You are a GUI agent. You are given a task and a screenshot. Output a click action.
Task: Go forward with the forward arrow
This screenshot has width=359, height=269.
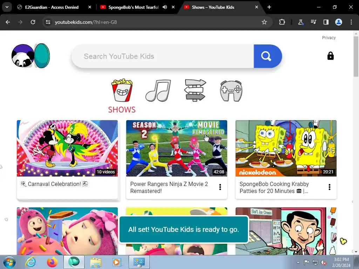[20, 22]
